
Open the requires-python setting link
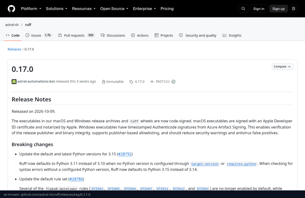(x=241, y=164)
